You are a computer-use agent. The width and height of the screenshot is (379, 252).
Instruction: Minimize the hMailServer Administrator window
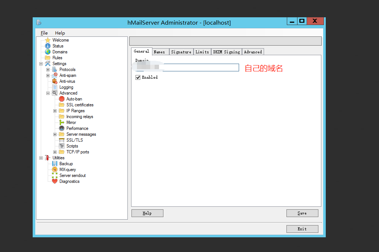click(292, 21)
